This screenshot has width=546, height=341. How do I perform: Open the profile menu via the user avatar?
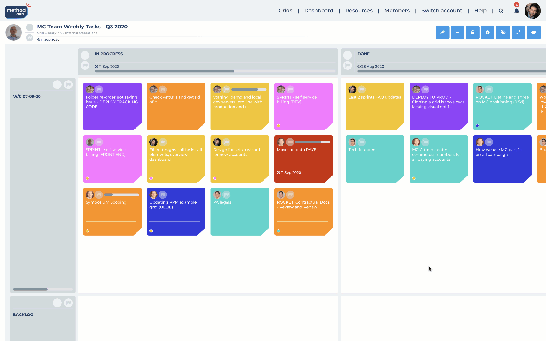click(532, 10)
